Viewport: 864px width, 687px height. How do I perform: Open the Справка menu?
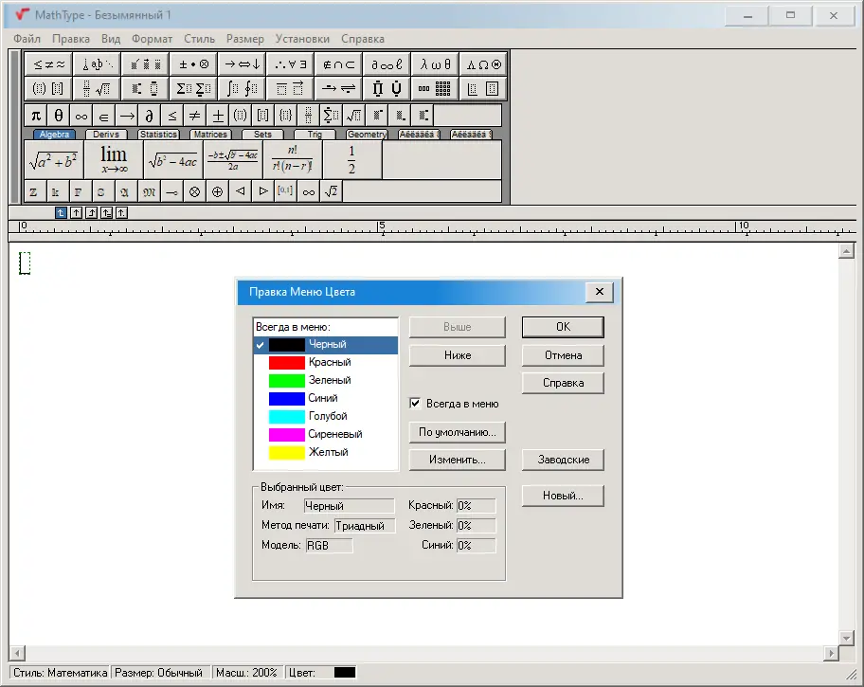(x=363, y=39)
